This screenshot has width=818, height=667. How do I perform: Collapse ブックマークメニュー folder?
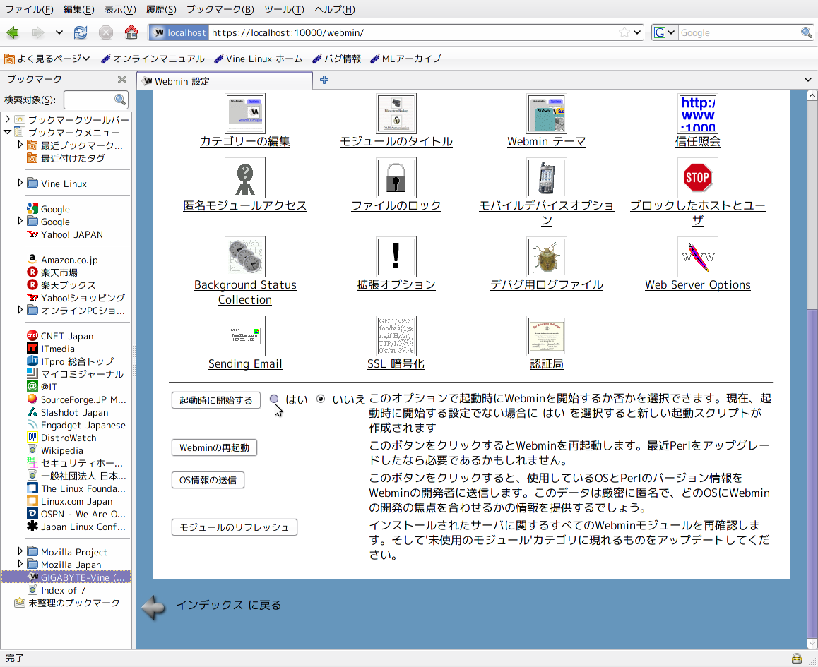(7, 132)
